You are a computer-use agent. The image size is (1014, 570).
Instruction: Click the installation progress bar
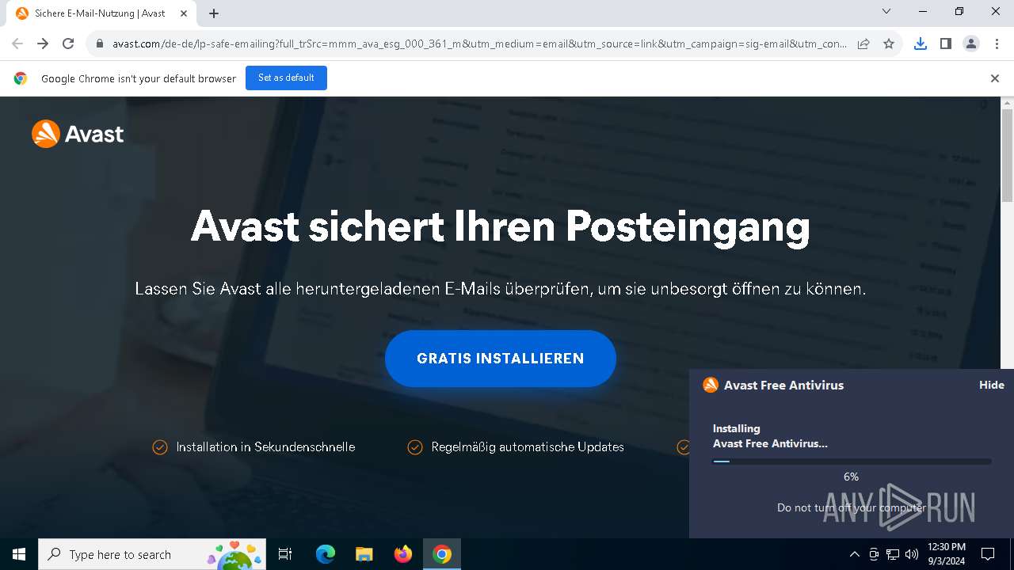pyautogui.click(x=852, y=462)
